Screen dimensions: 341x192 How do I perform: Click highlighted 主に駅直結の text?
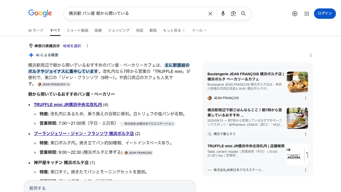(177, 65)
